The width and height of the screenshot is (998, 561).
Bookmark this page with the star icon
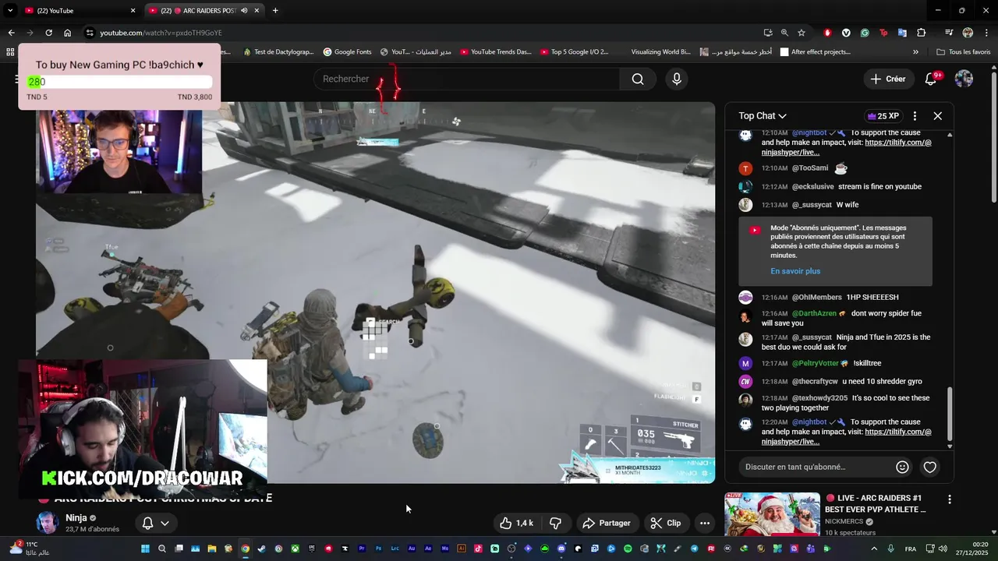(x=801, y=33)
